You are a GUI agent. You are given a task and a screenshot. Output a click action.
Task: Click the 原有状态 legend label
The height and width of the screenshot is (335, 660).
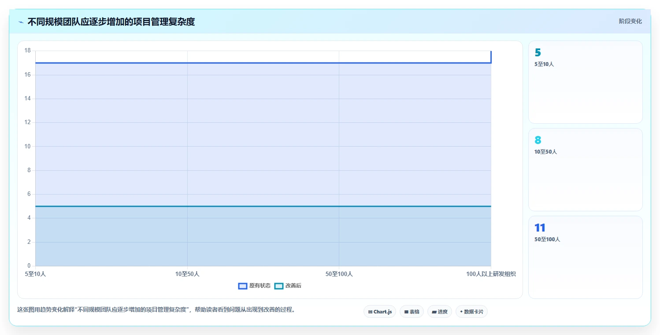click(x=260, y=286)
